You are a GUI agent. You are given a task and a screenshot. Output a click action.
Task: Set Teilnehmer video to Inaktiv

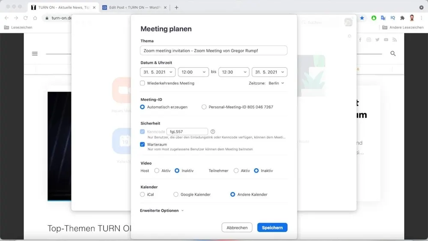click(256, 170)
